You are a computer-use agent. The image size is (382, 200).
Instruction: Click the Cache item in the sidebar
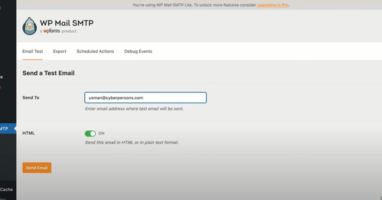[6, 190]
